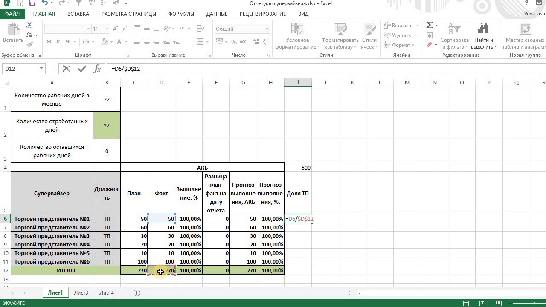This screenshot has width=546, height=307.
Task: Save the workbook with floppy disk icon
Action: pyautogui.click(x=33, y=3)
